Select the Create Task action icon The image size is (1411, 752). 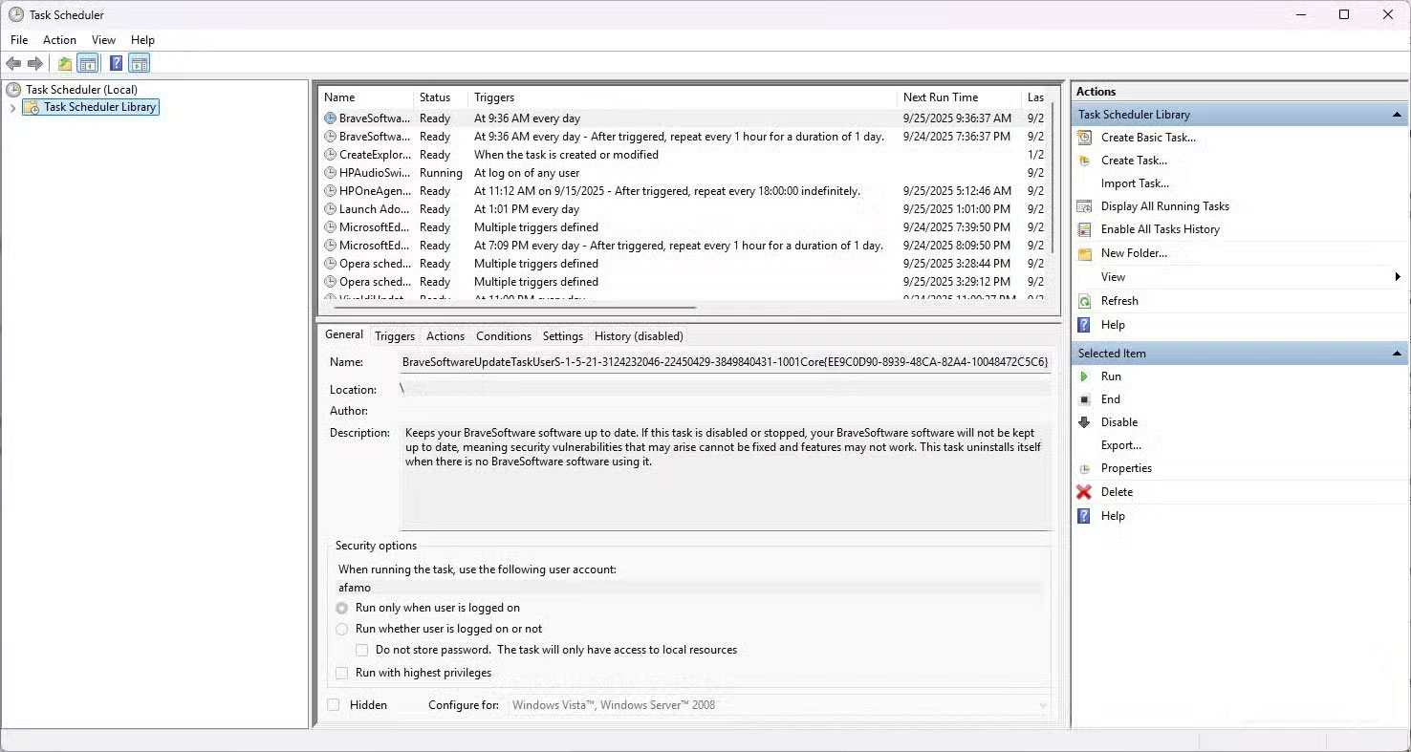coord(1084,160)
